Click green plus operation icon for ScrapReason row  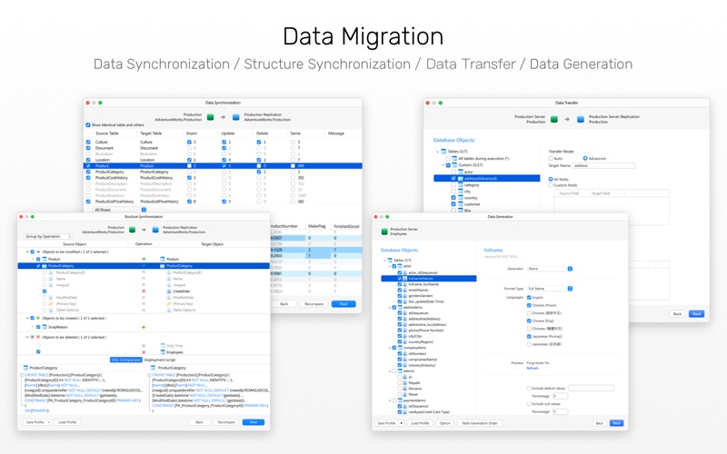coord(144,327)
